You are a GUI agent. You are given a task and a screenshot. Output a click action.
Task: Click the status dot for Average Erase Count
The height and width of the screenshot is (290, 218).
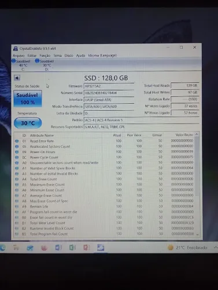click(x=17, y=195)
